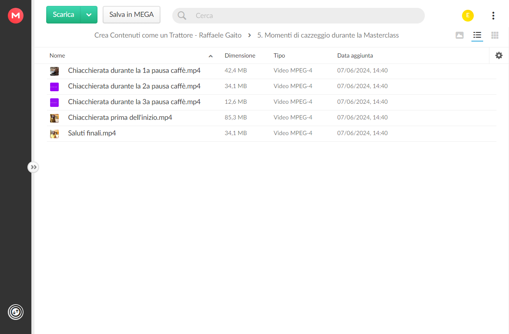Click date added of 1a pausa caffè row
509x334 pixels.
point(363,70)
